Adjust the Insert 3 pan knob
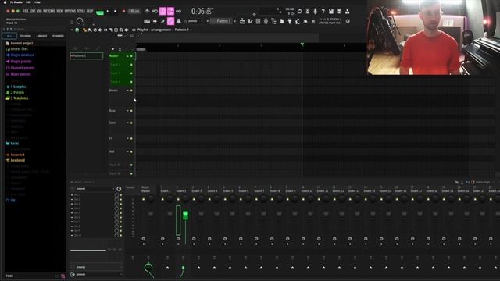 click(x=202, y=199)
